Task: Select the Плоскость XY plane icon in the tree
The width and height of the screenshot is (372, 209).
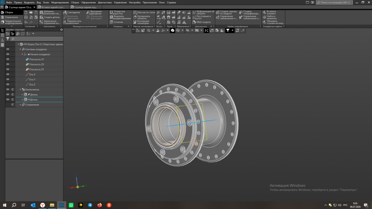Action: [x=27, y=60]
